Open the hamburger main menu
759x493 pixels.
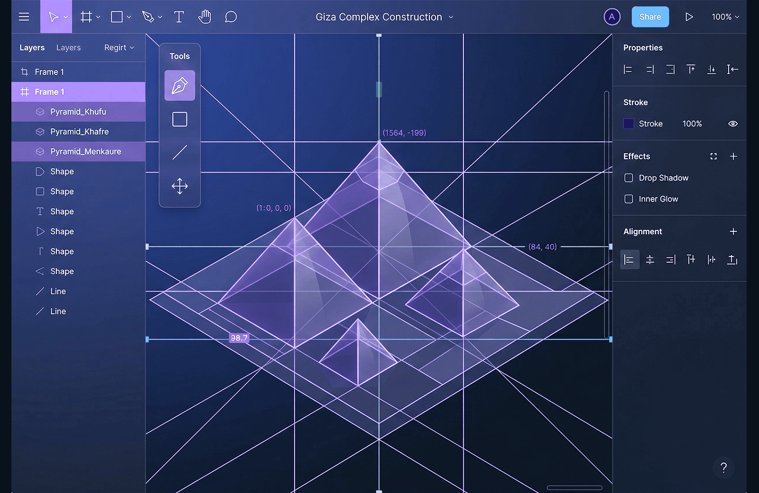[x=24, y=17]
